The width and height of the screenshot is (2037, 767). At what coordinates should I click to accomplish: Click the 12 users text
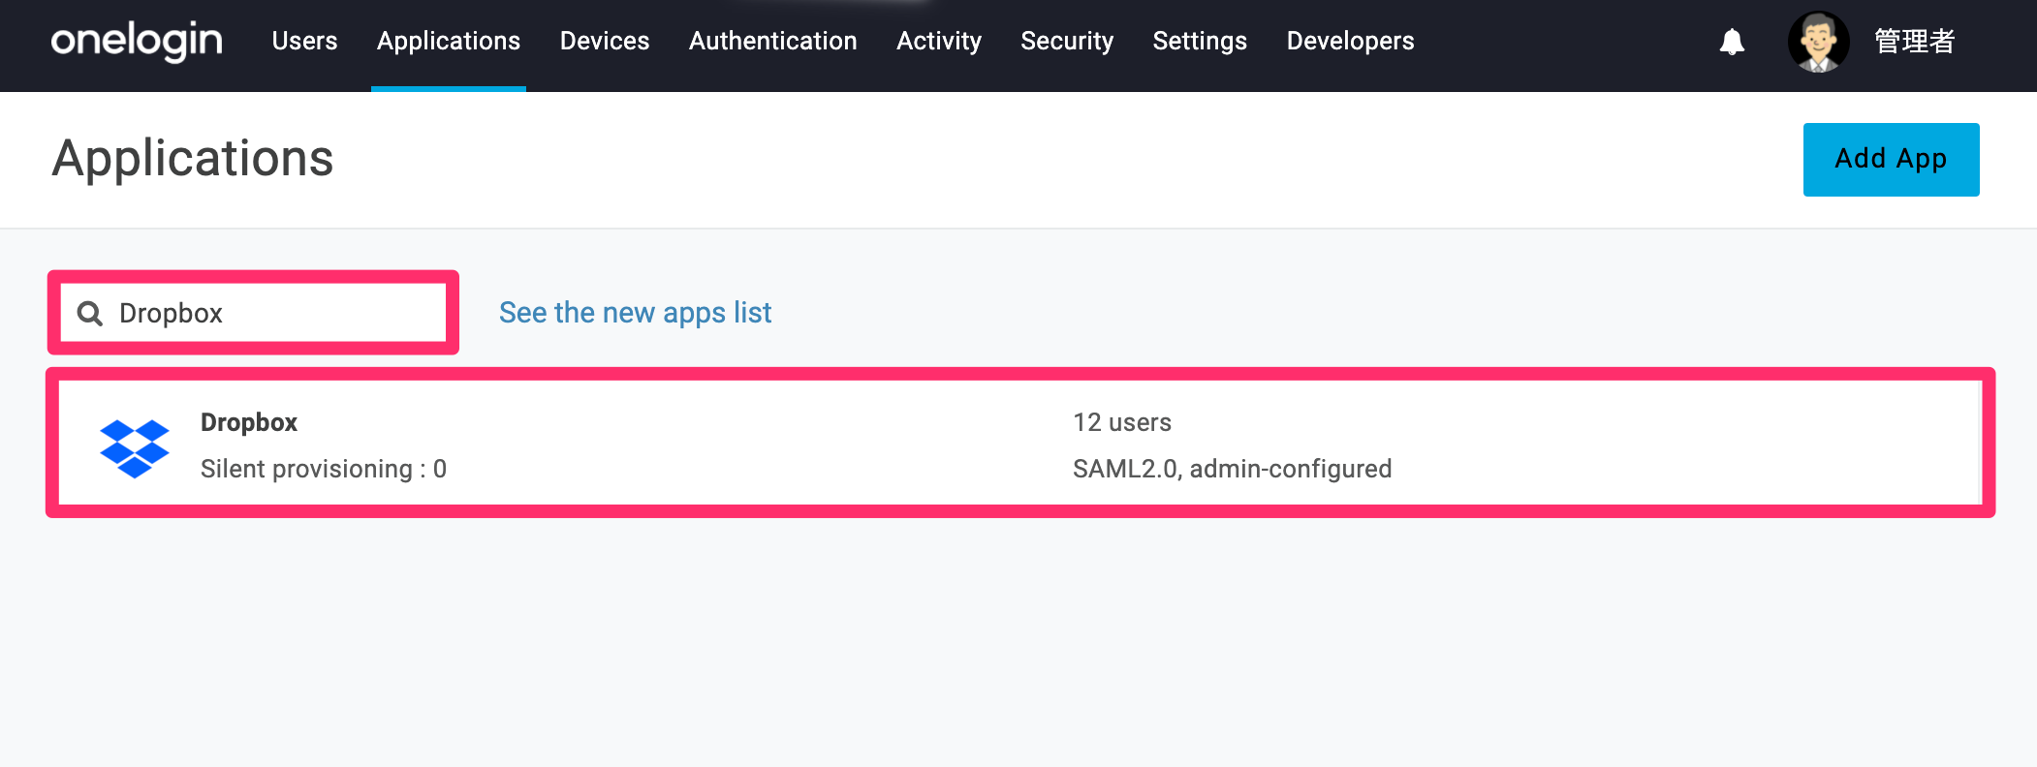[x=1122, y=422]
